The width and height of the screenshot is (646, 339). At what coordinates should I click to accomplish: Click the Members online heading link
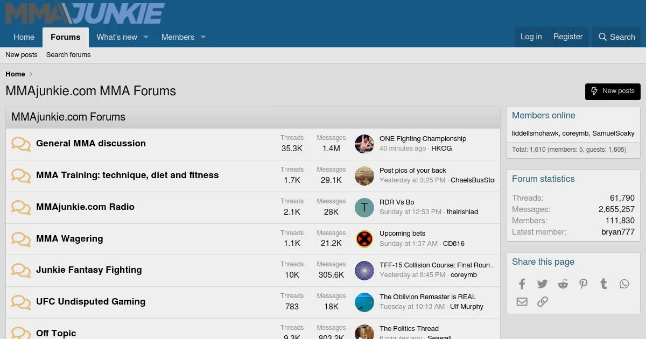pyautogui.click(x=543, y=116)
